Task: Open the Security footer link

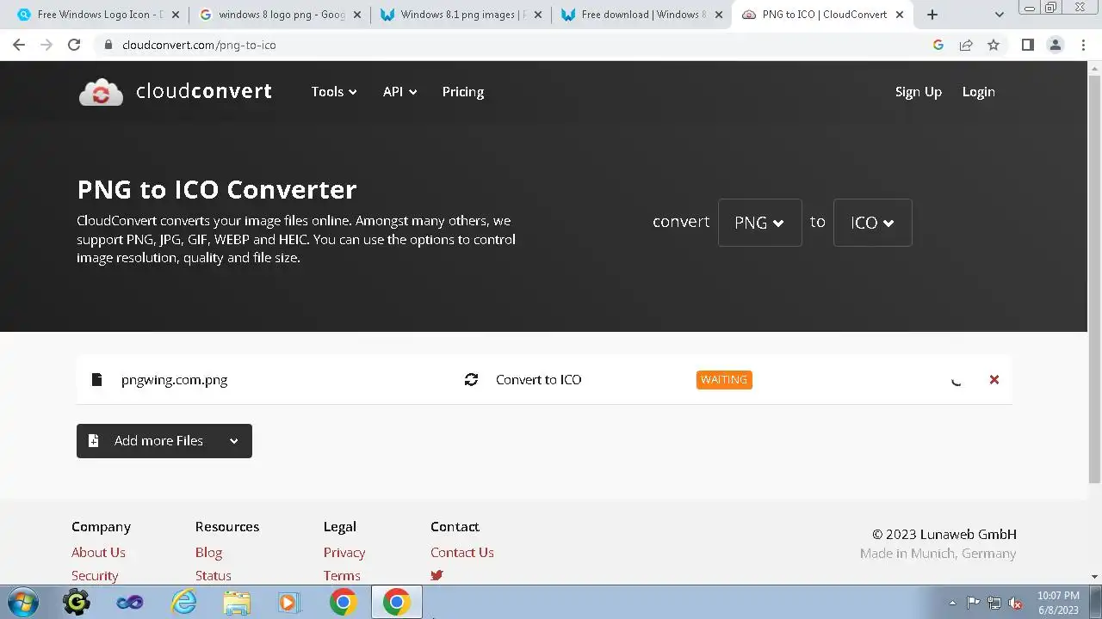Action: point(95,575)
